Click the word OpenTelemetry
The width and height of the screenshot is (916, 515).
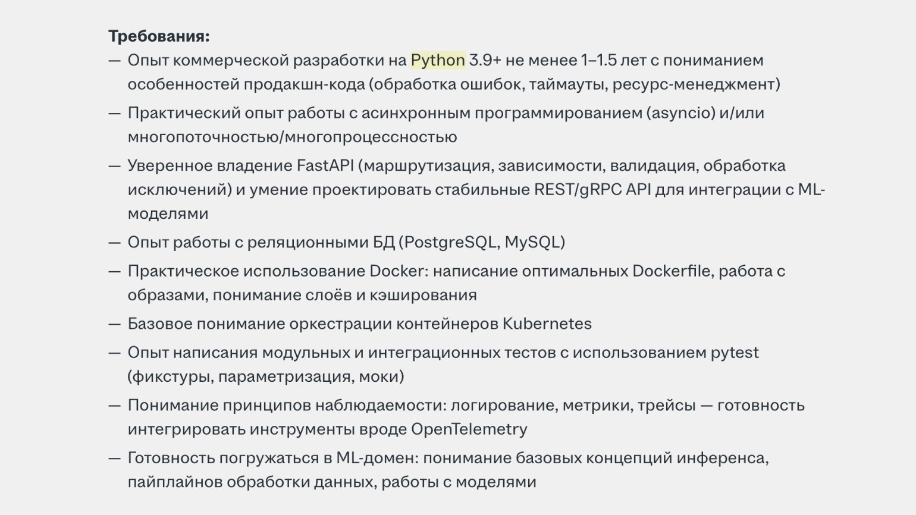[469, 429]
